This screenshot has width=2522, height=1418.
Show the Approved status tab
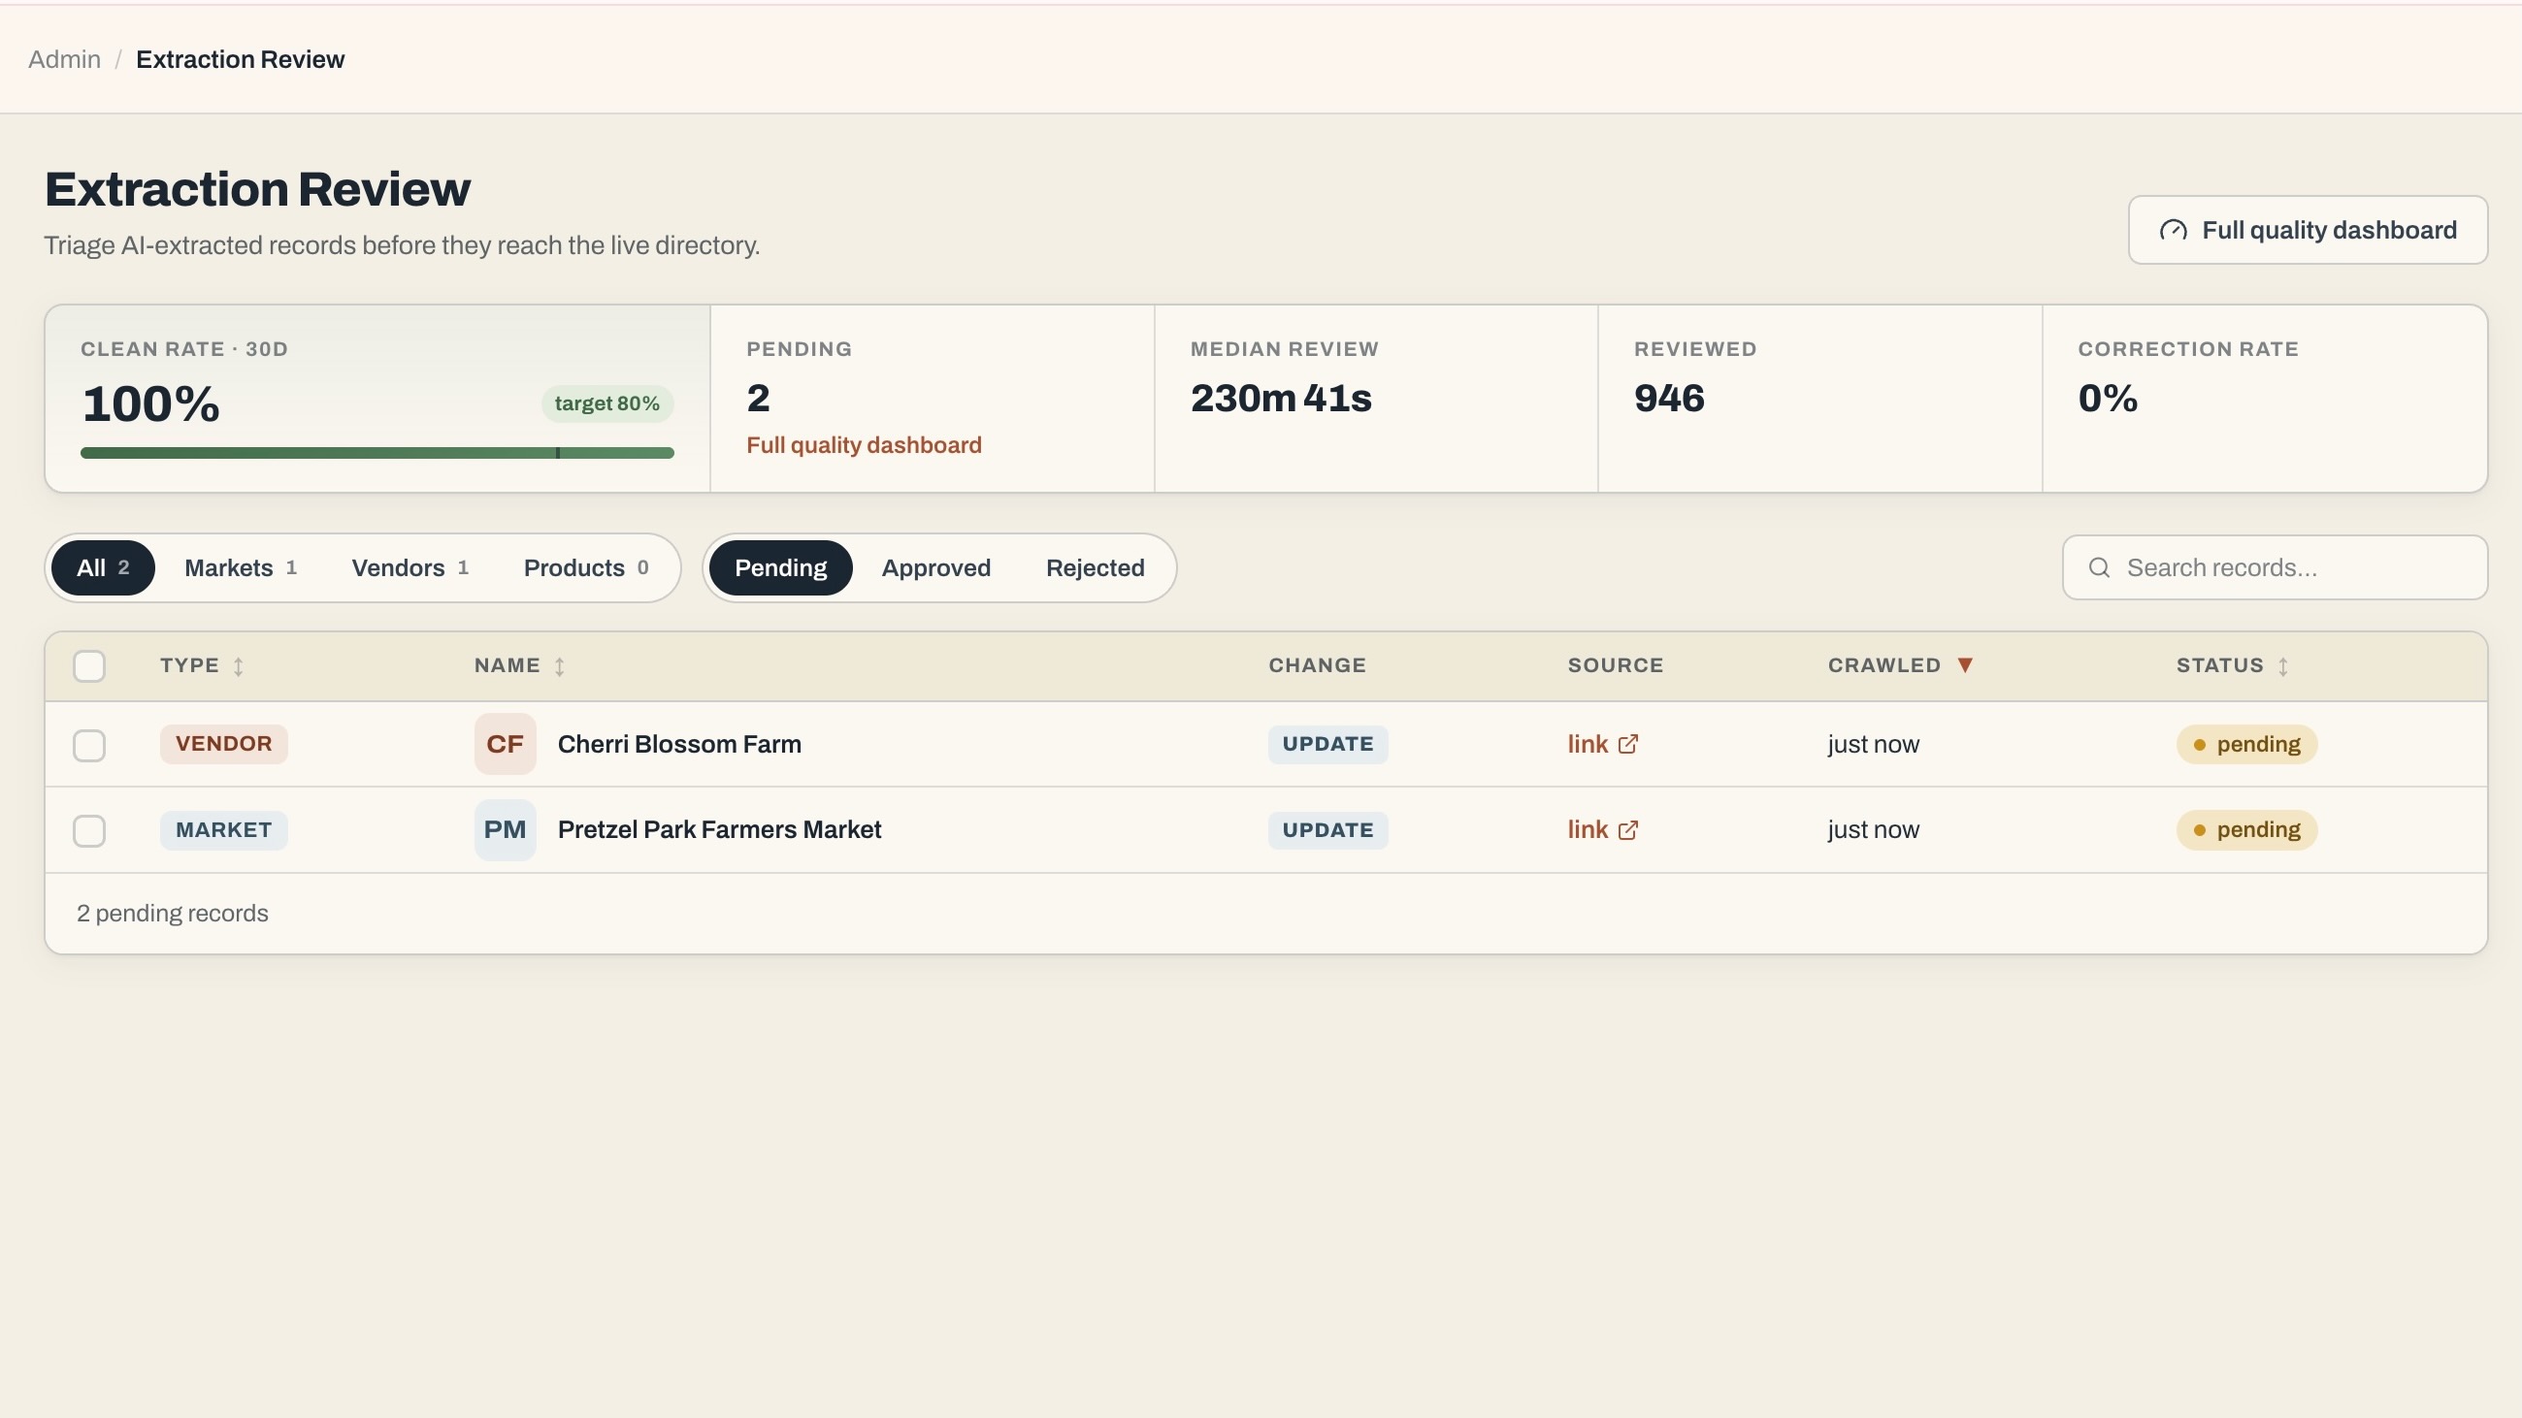[x=936, y=567]
